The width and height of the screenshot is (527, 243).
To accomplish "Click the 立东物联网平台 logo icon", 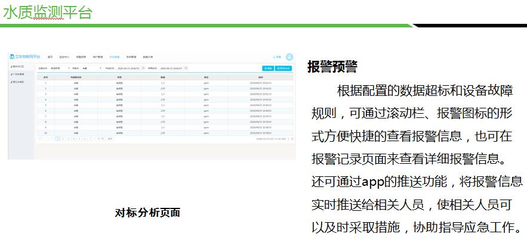I will tap(12, 57).
